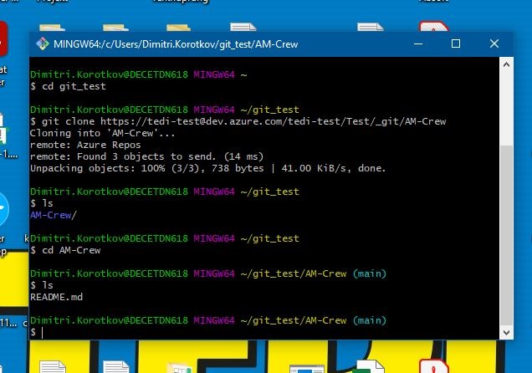
Task: Click the round blue desktop icon at left edge
Action: click(x=3, y=209)
